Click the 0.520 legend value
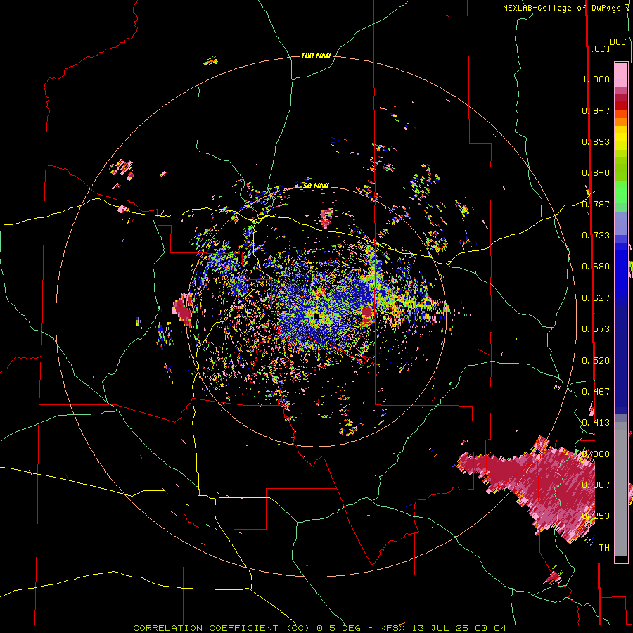Screen dimensions: 633x633 click(596, 361)
